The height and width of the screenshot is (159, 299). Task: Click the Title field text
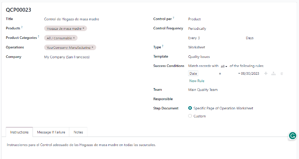(x=71, y=19)
